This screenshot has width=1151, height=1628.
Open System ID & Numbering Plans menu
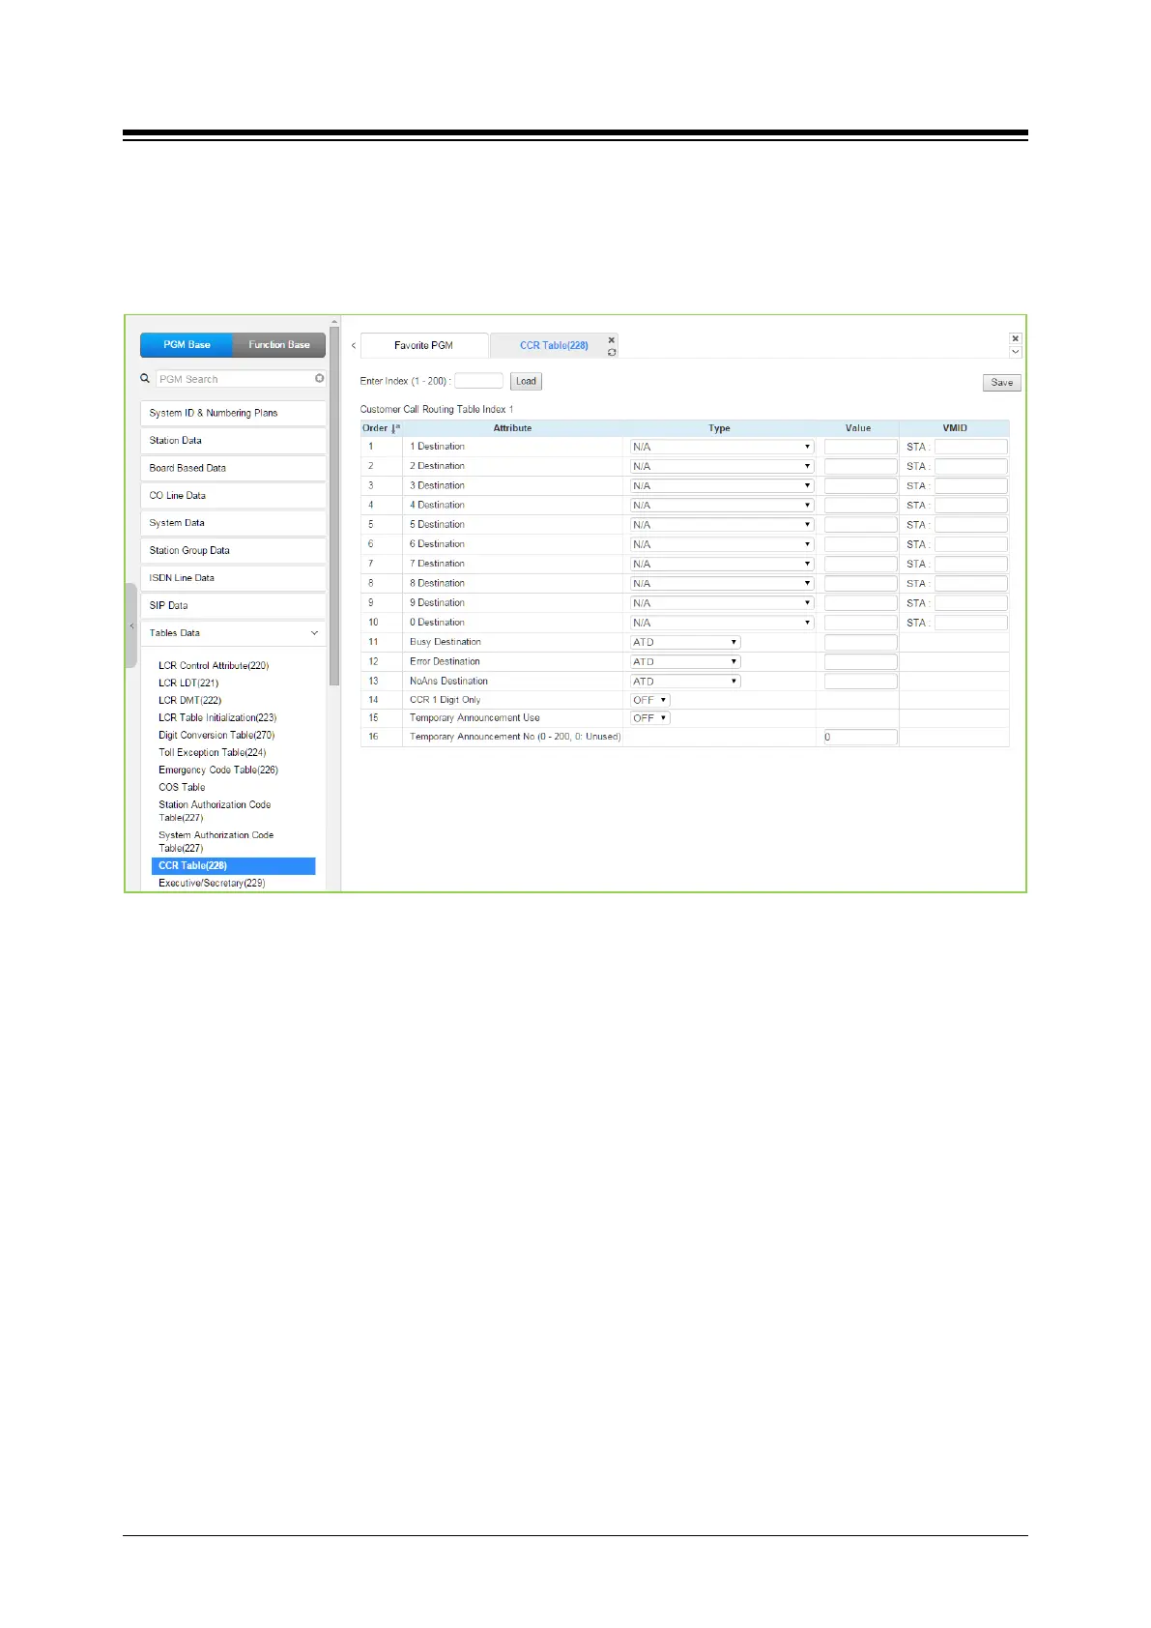tap(233, 413)
